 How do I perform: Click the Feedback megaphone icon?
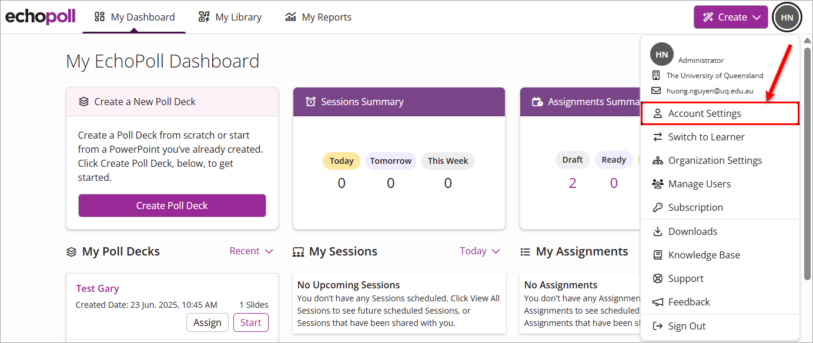coord(658,302)
